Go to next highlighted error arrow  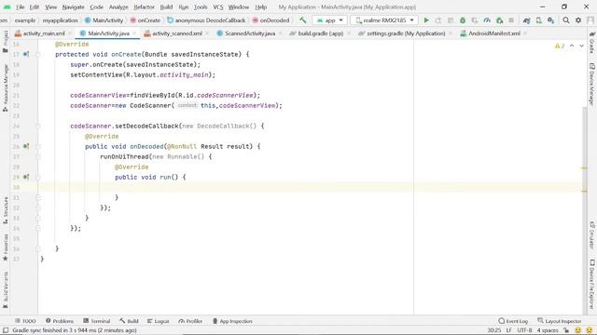pos(581,46)
